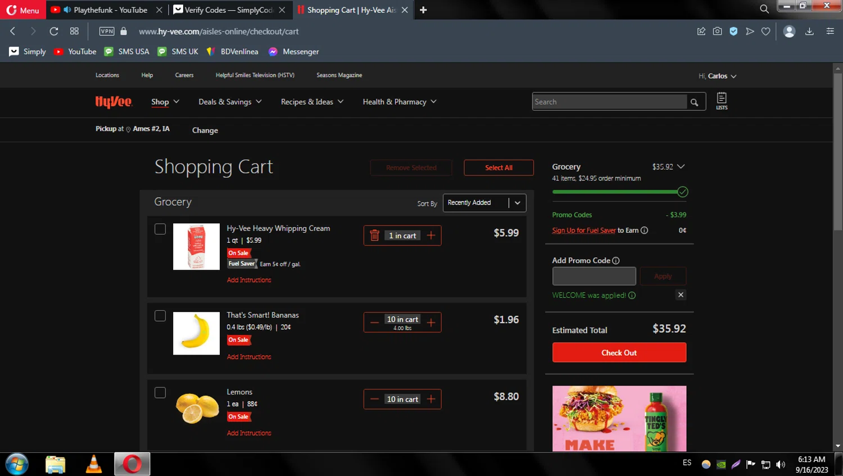Expand the Shop menu
Image resolution: width=843 pixels, height=476 pixels.
[x=165, y=102]
